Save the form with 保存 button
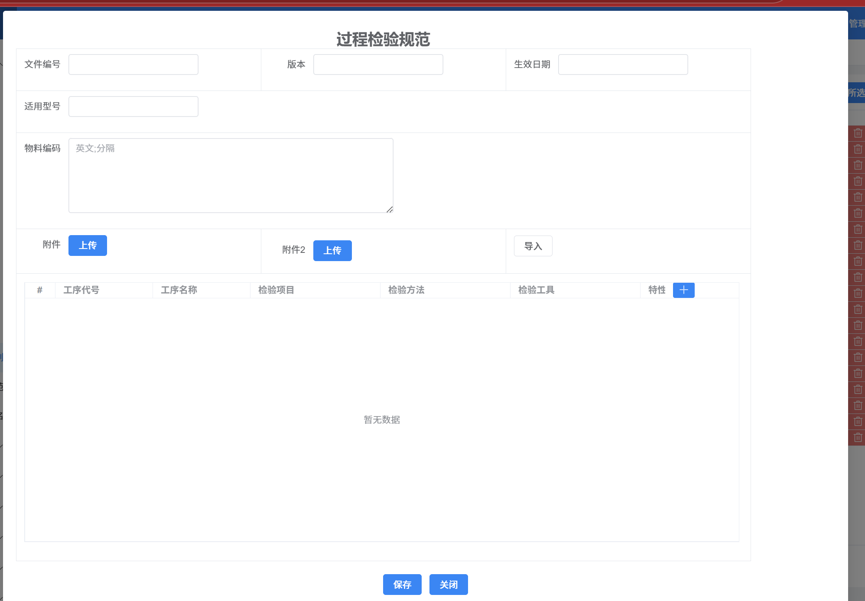The height and width of the screenshot is (601, 865). 402,585
